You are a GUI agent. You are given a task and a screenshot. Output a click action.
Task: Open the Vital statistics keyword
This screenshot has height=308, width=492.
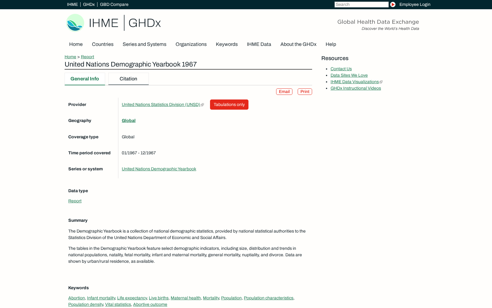(x=118, y=305)
